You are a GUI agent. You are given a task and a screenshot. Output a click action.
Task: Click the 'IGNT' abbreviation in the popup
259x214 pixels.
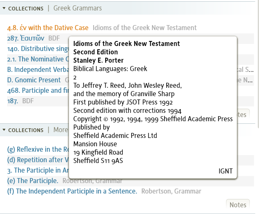226,171
